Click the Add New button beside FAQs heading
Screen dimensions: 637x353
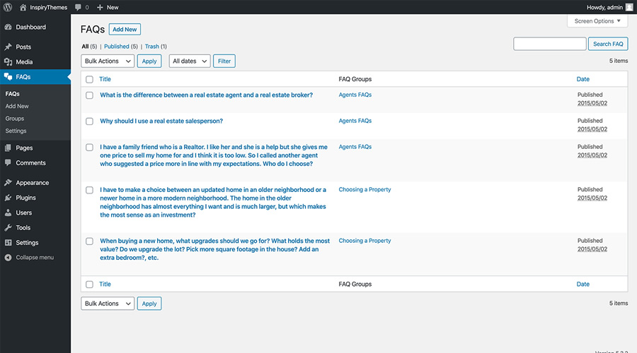coord(125,30)
